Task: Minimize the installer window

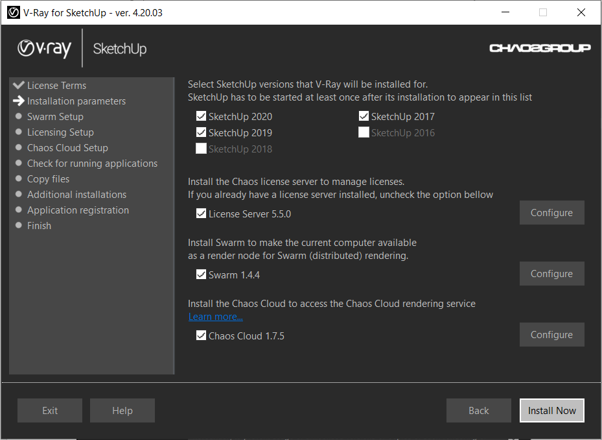Action: tap(505, 12)
